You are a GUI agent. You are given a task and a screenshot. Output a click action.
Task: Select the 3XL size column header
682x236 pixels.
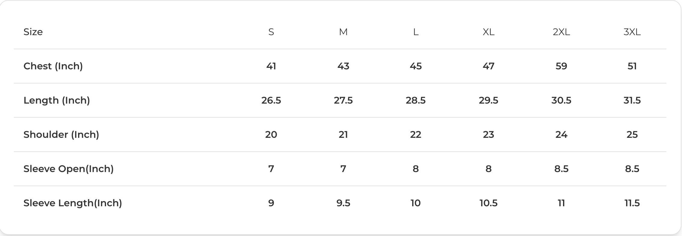coord(632,32)
